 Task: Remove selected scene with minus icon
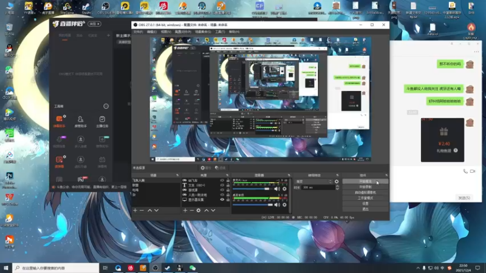click(142, 211)
